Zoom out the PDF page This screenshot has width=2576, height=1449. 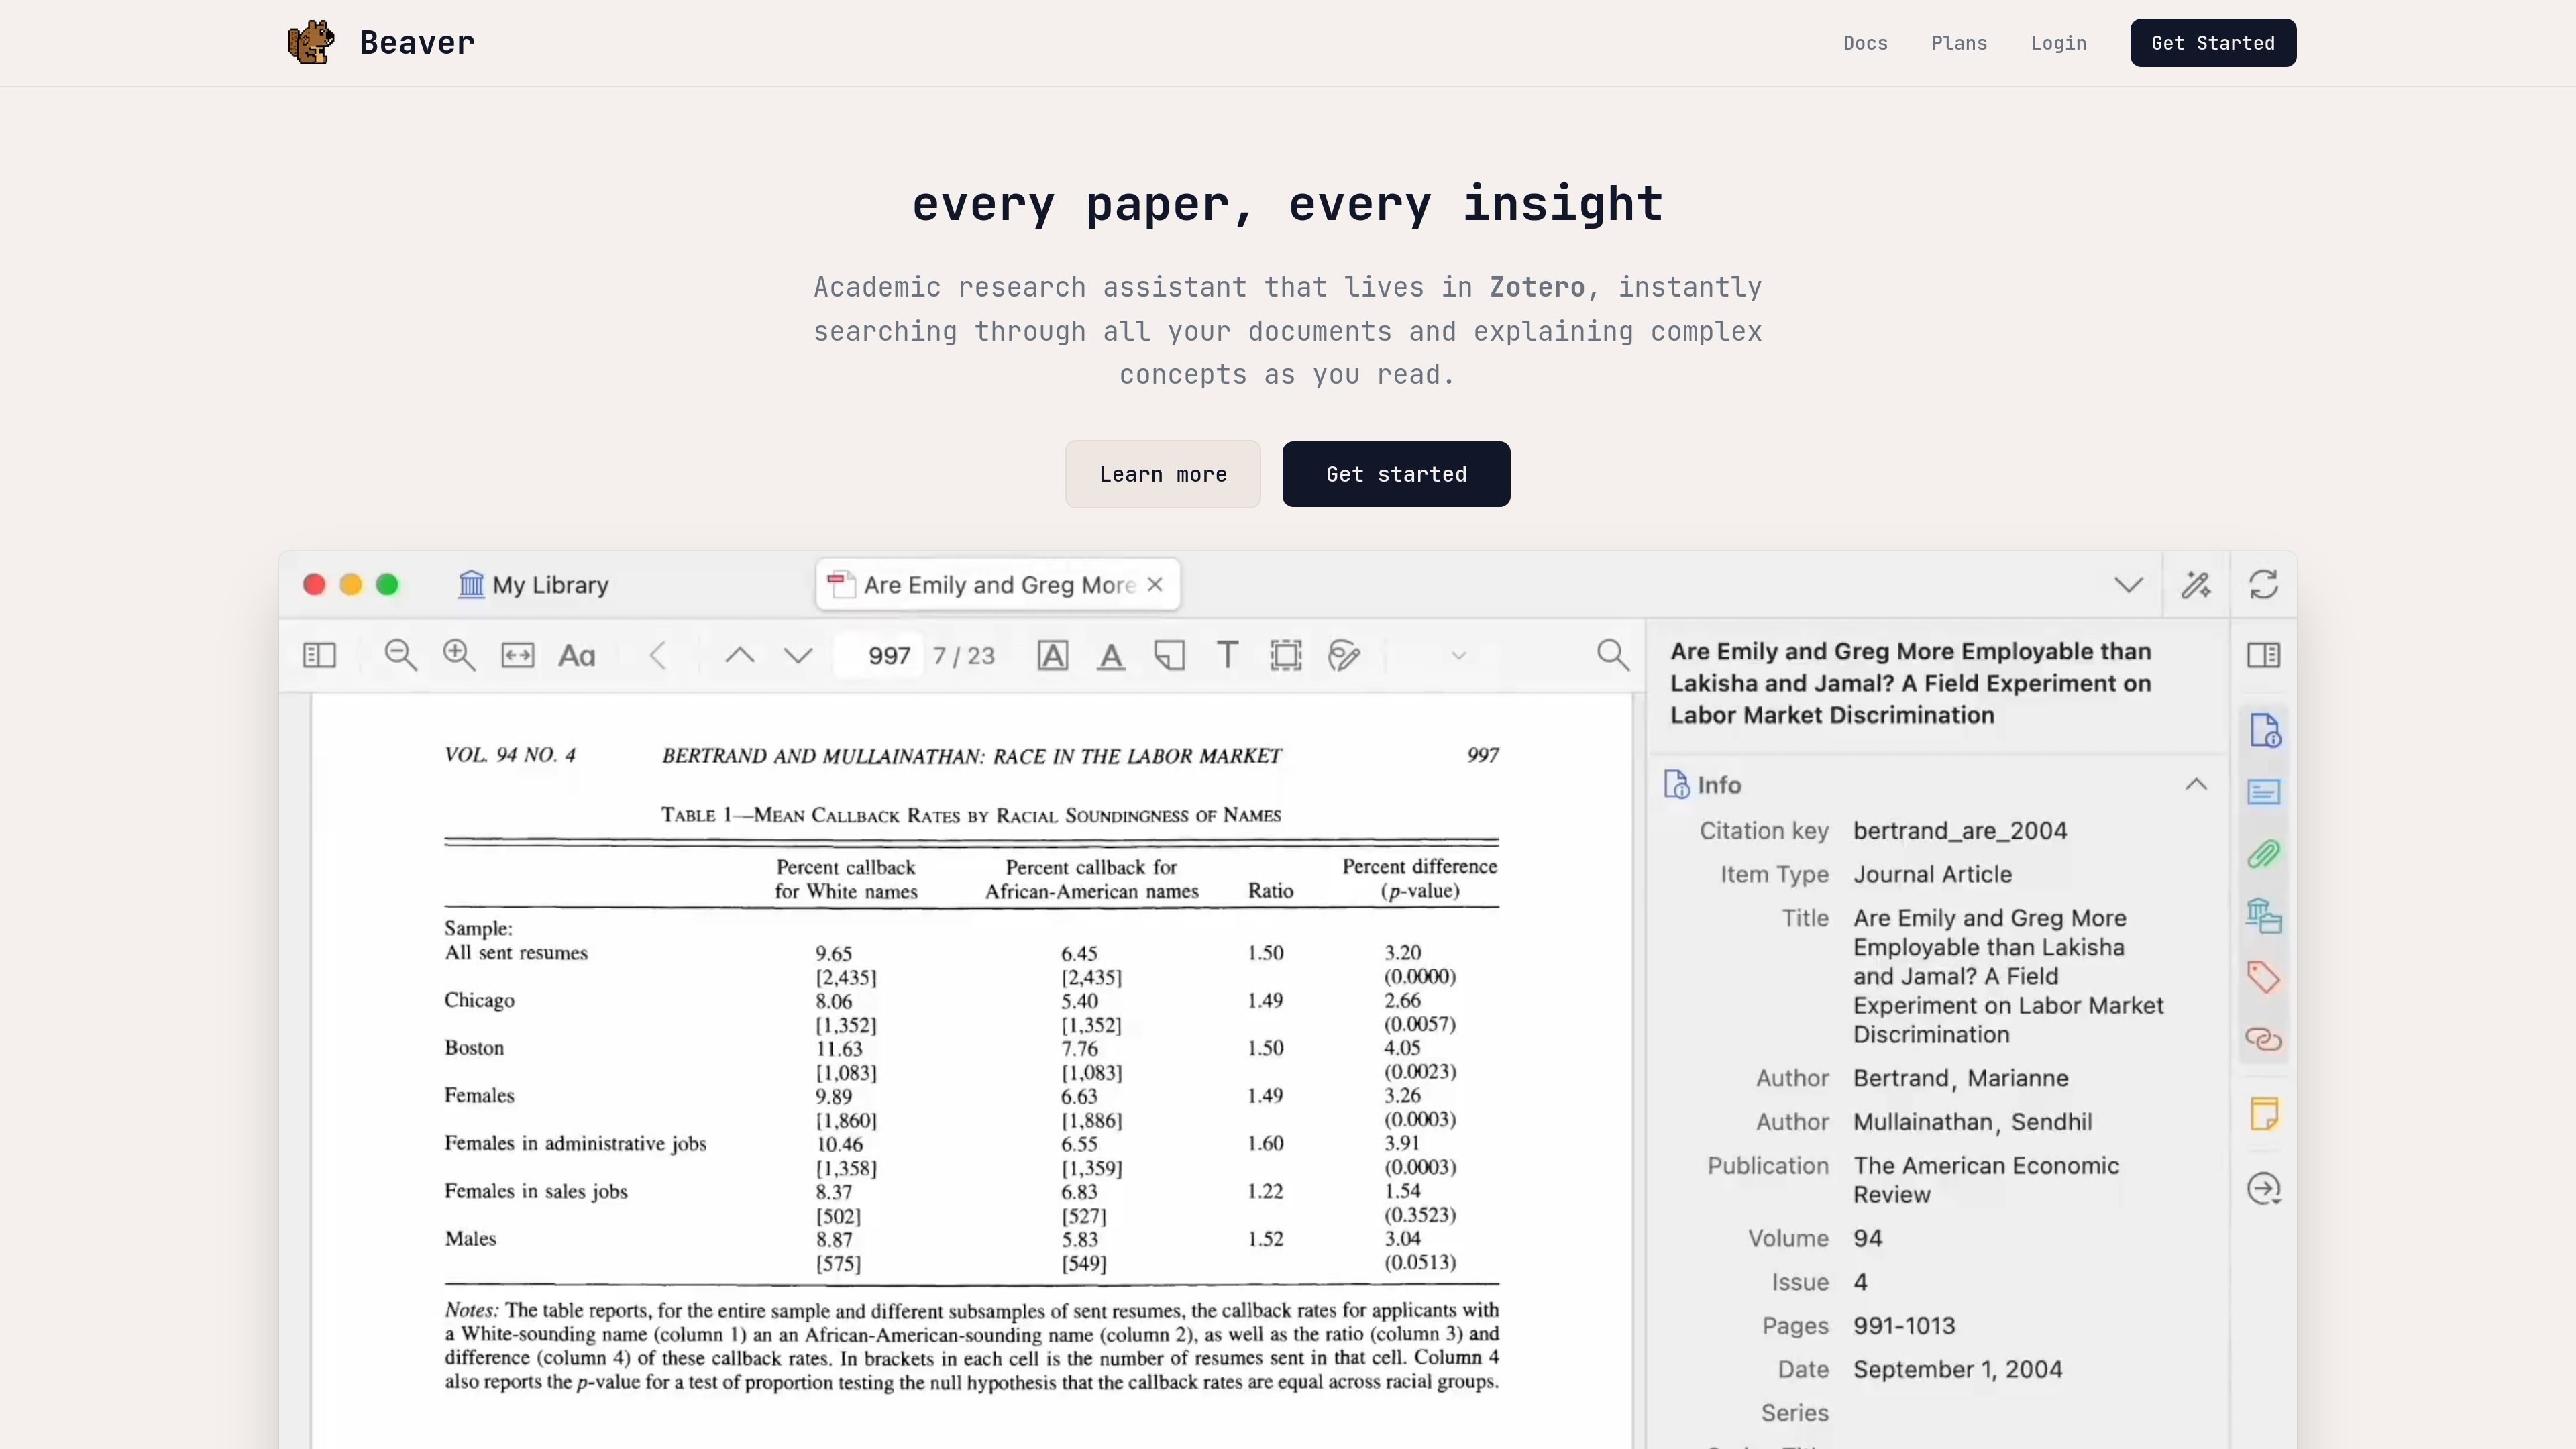401,655
